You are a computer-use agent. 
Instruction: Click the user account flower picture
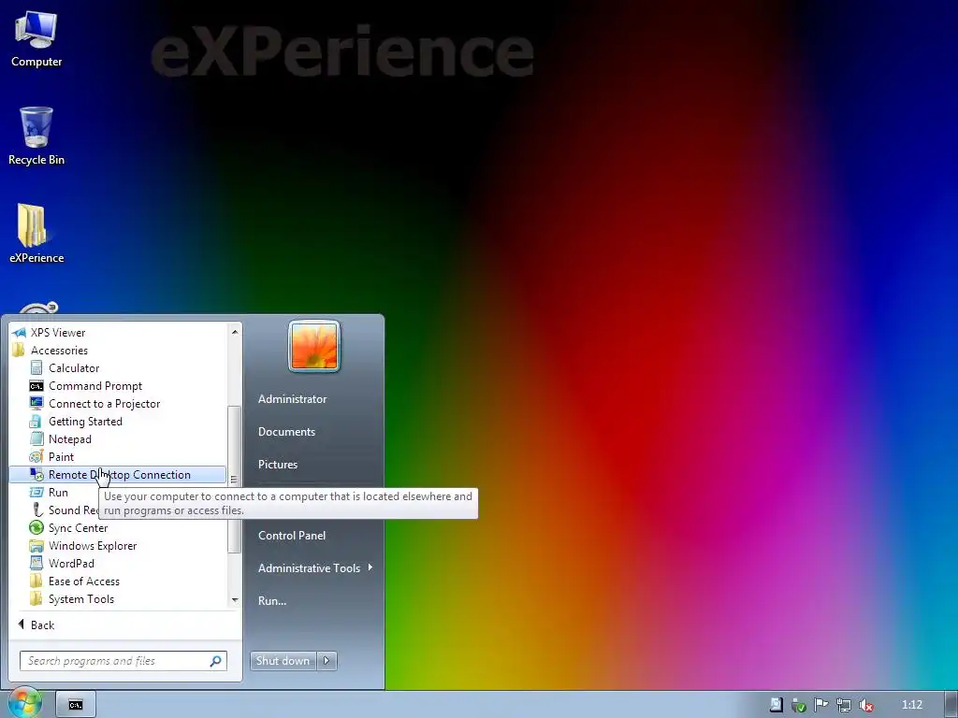314,346
